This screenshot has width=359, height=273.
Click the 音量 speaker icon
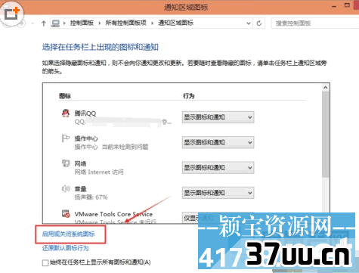66,188
